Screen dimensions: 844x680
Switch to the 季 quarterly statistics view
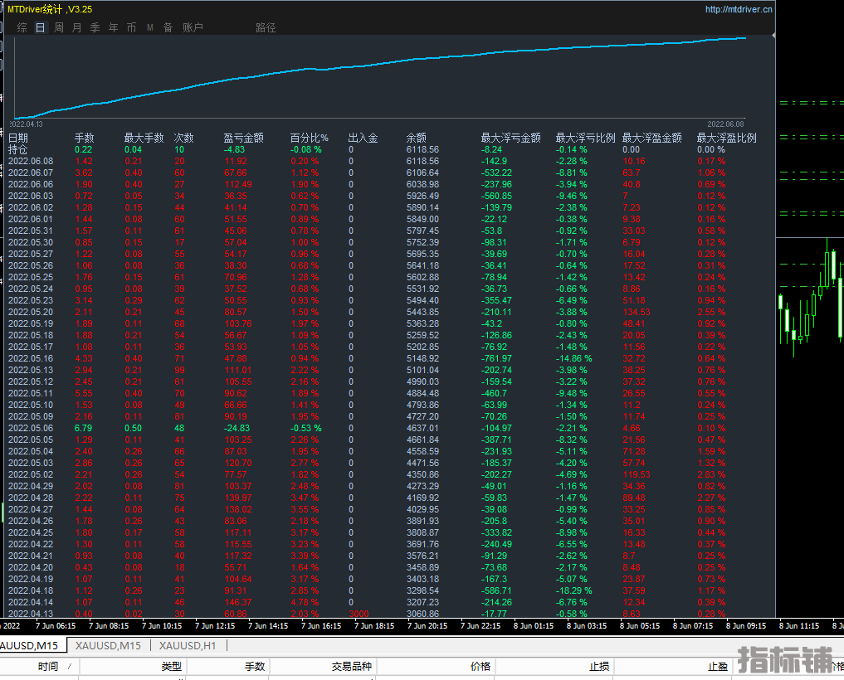tap(95, 27)
